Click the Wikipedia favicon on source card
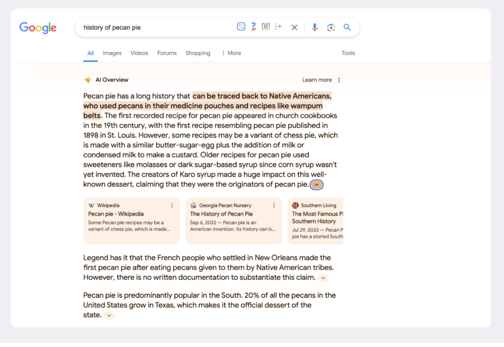 (x=91, y=205)
